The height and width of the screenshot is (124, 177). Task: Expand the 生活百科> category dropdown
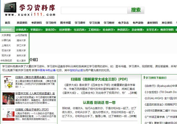80,30
